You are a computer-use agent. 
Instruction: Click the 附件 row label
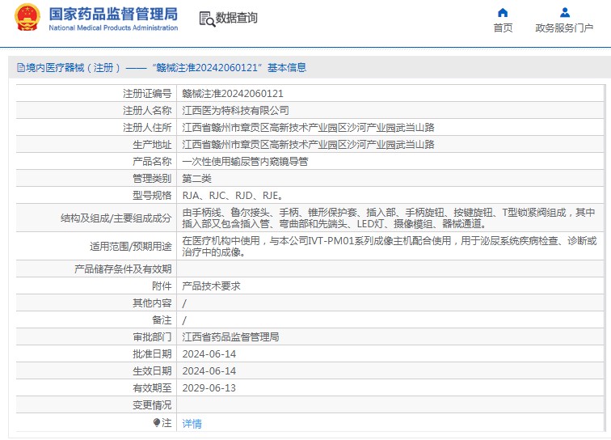[162, 286]
